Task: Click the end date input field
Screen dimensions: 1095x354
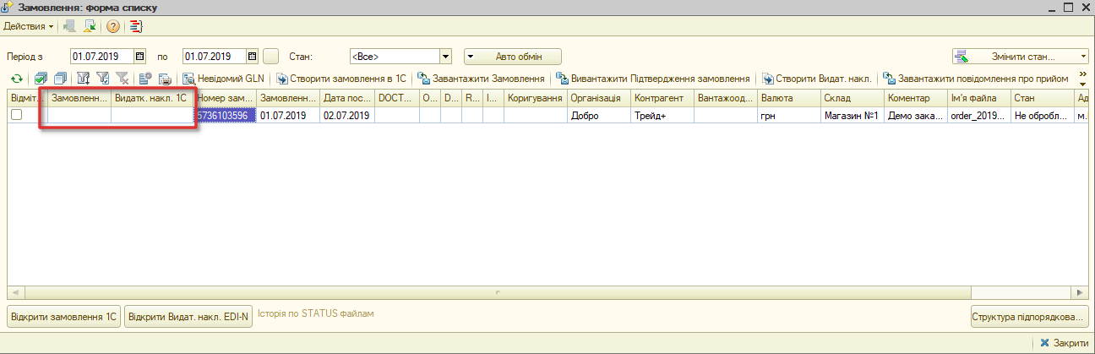Action: pos(215,57)
